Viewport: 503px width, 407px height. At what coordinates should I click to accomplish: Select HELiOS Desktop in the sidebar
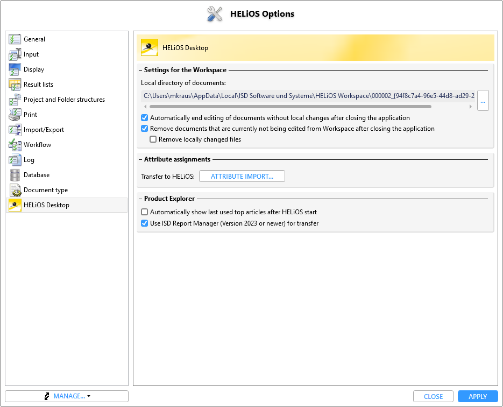point(67,205)
